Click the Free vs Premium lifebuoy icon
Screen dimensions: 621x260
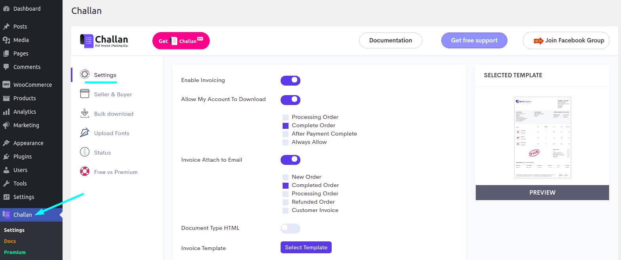point(85,171)
